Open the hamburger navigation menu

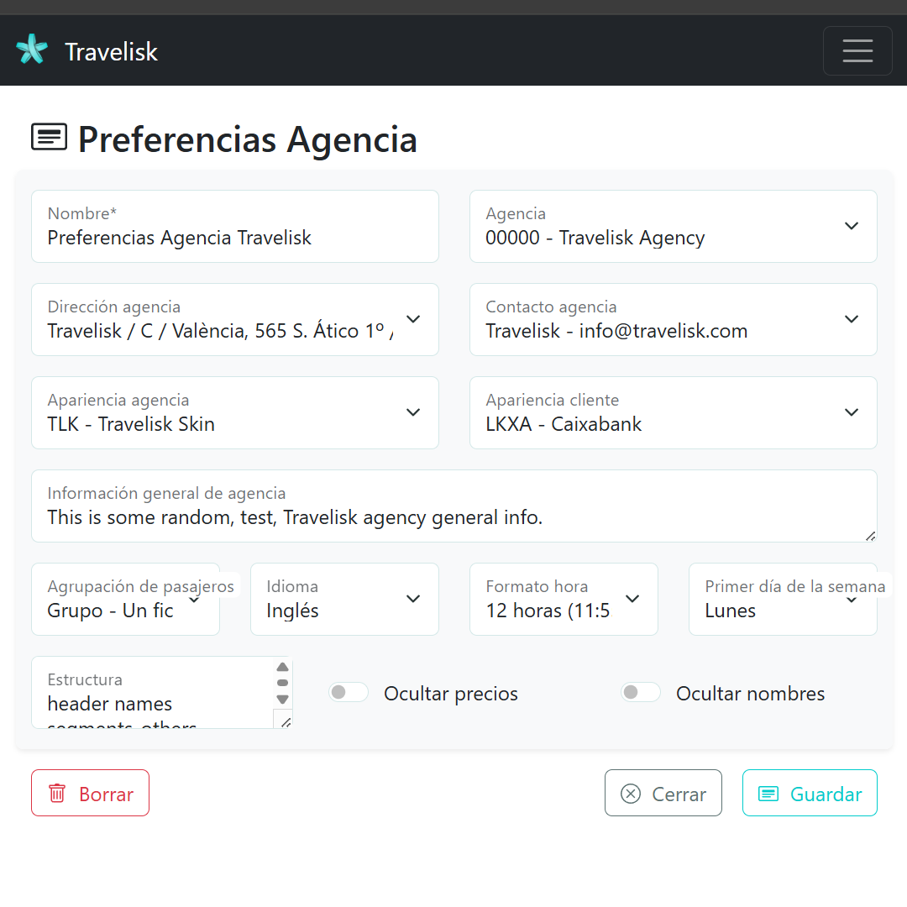click(857, 51)
